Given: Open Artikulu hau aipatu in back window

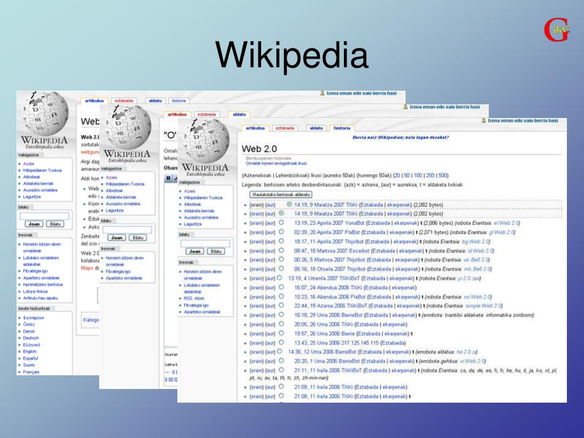Looking at the screenshot, I should 40,298.
